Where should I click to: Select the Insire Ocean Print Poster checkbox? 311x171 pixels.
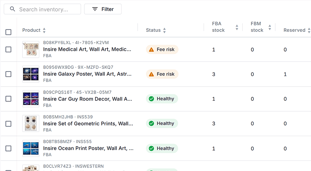[x=8, y=148]
